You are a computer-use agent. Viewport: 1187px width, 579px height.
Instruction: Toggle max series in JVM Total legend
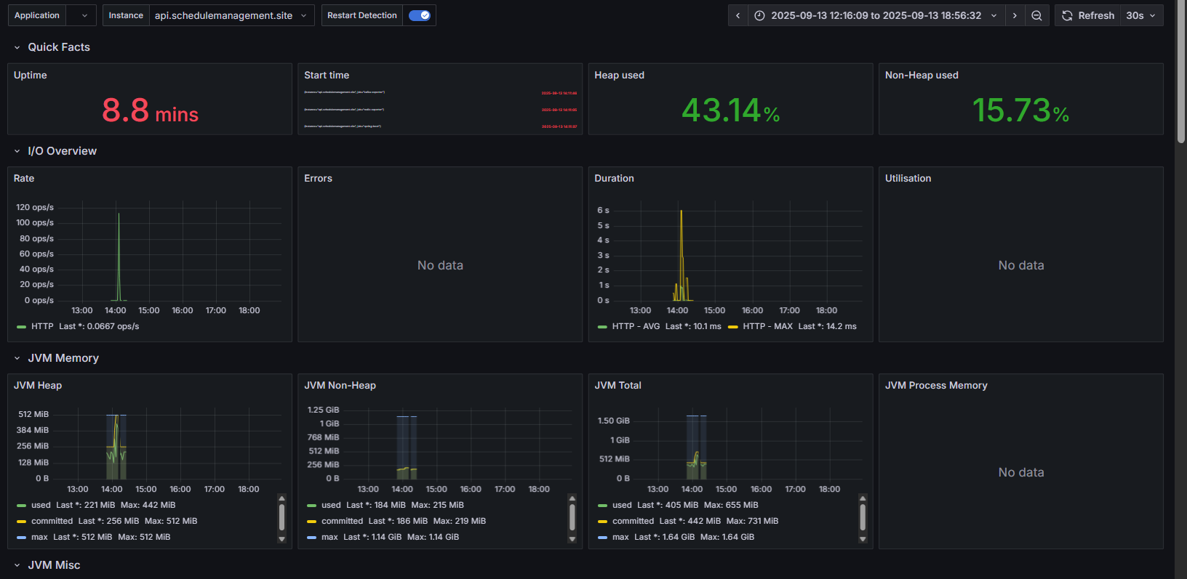(x=620, y=537)
